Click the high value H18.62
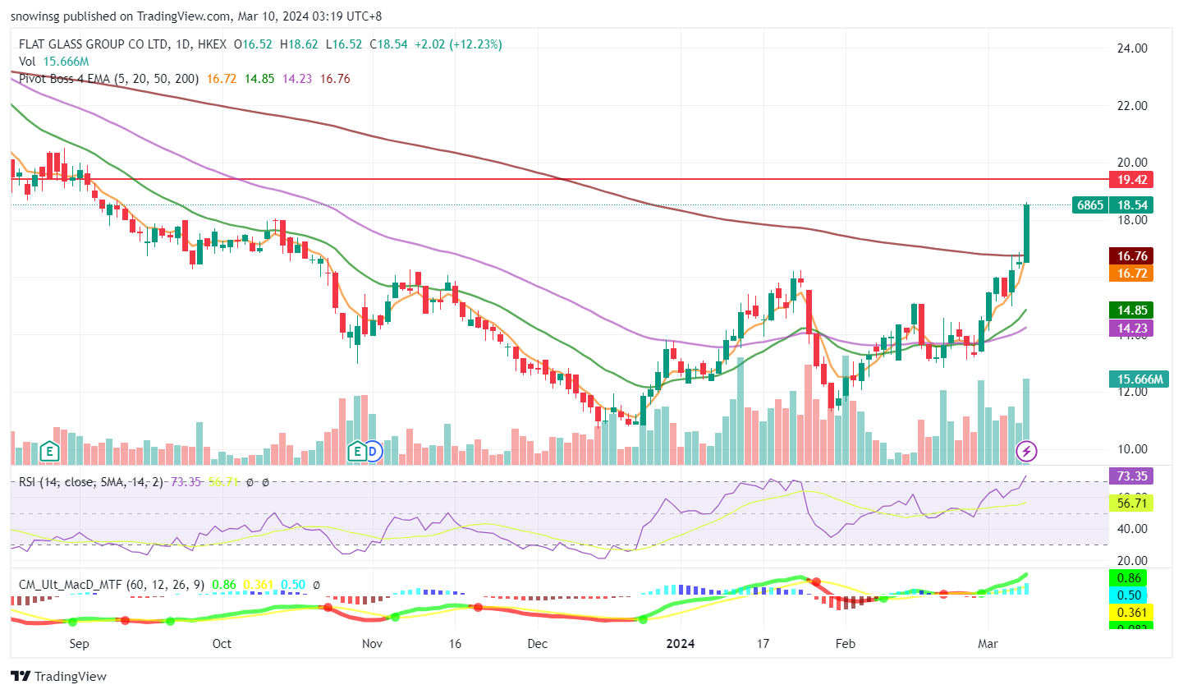The image size is (1183, 694). click(x=299, y=44)
